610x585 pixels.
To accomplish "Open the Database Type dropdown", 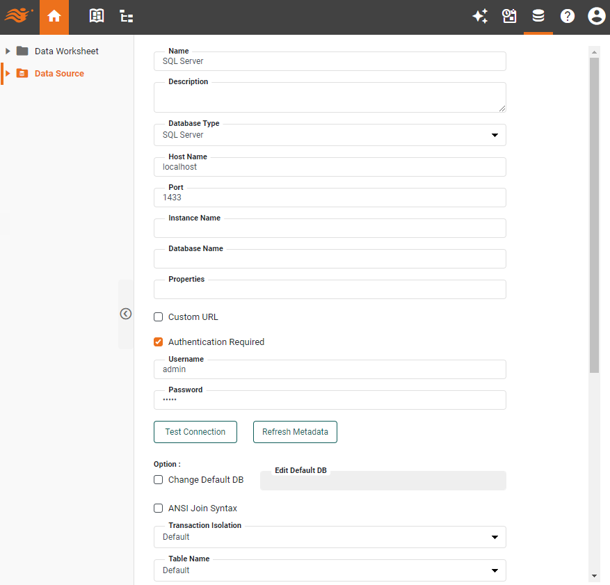I will click(330, 135).
